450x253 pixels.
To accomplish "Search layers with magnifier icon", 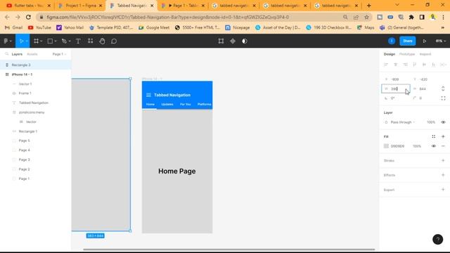I will point(6,54).
